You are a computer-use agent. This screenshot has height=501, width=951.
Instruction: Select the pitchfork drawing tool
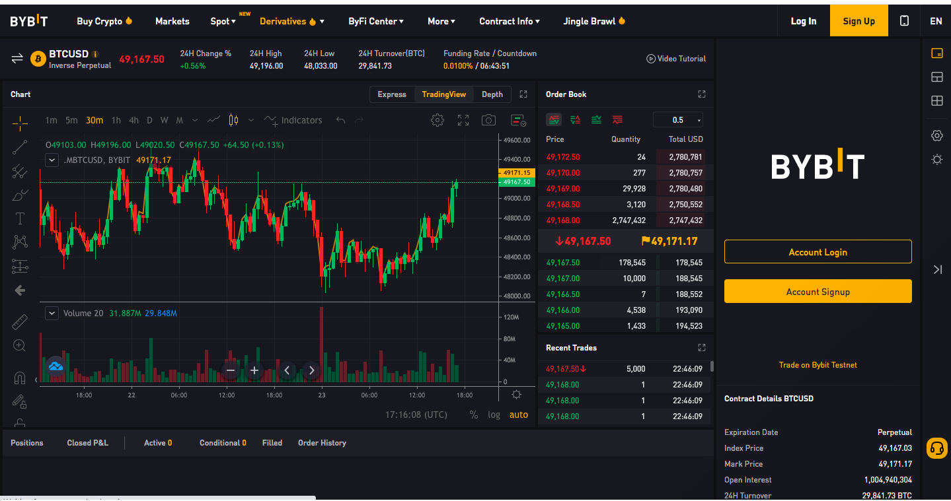[x=20, y=172]
